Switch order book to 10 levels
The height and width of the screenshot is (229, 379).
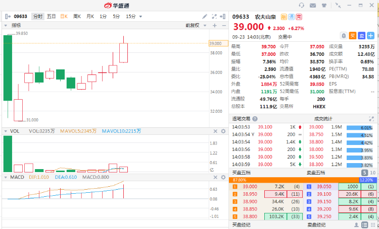click(372, 173)
